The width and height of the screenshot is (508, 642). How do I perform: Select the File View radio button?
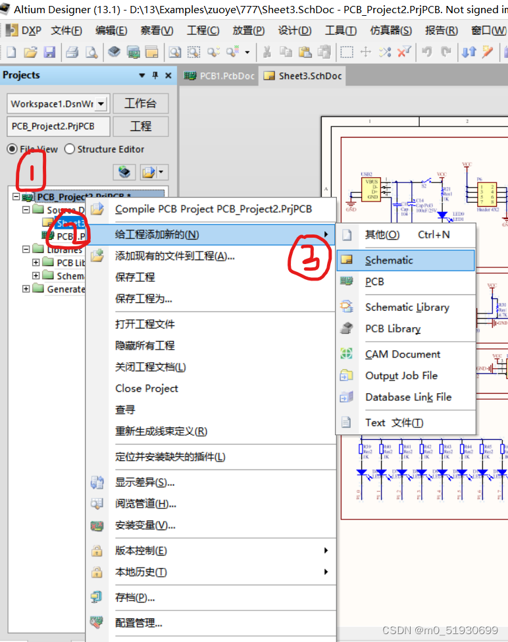12,149
